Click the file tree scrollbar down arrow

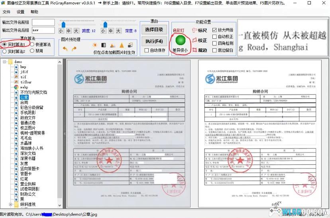pyautogui.click(x=59, y=205)
